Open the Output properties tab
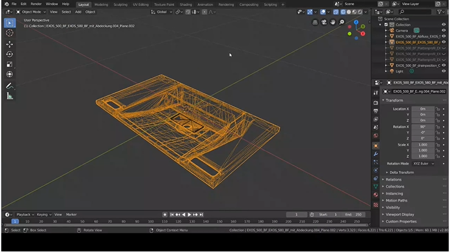 (x=376, y=111)
